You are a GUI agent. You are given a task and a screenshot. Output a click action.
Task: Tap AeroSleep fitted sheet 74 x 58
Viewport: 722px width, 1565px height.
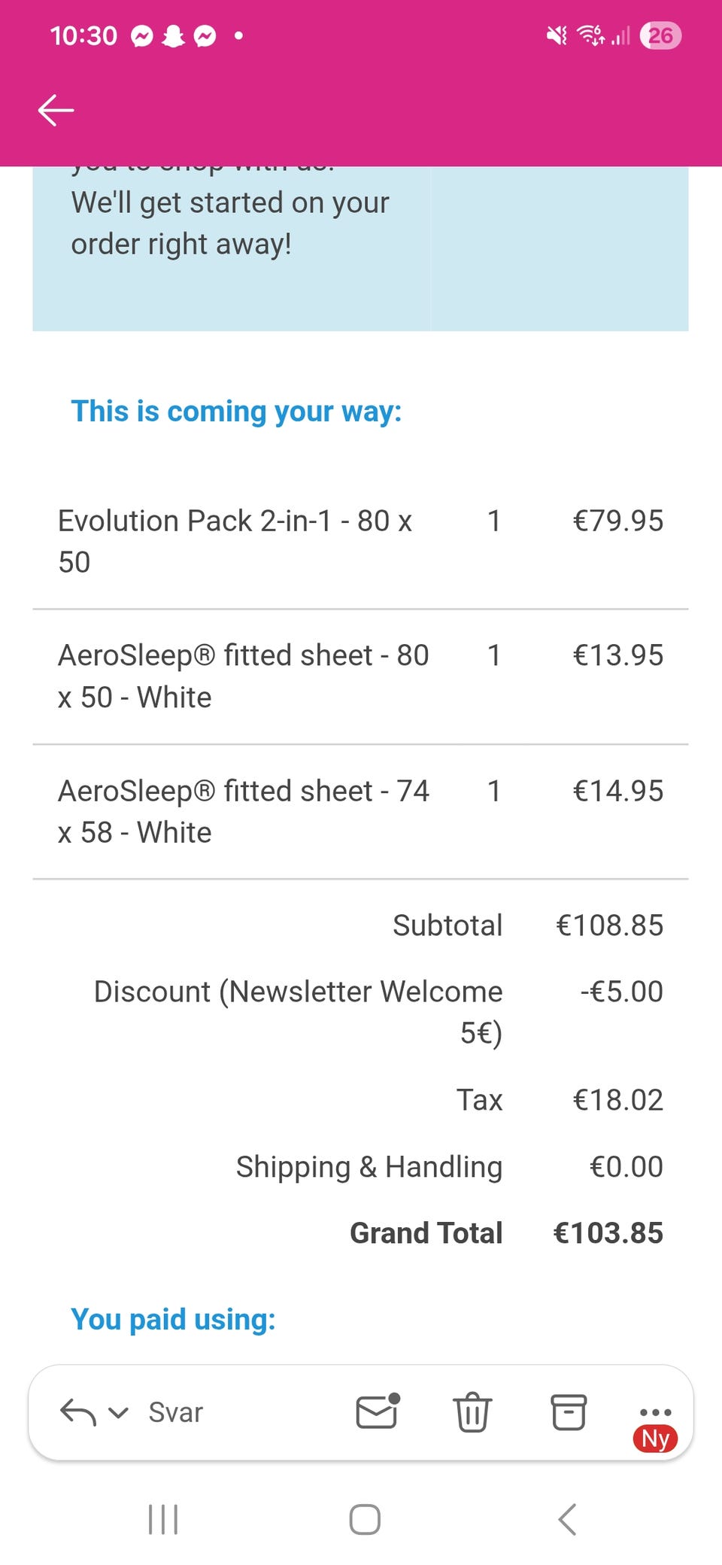pos(243,811)
